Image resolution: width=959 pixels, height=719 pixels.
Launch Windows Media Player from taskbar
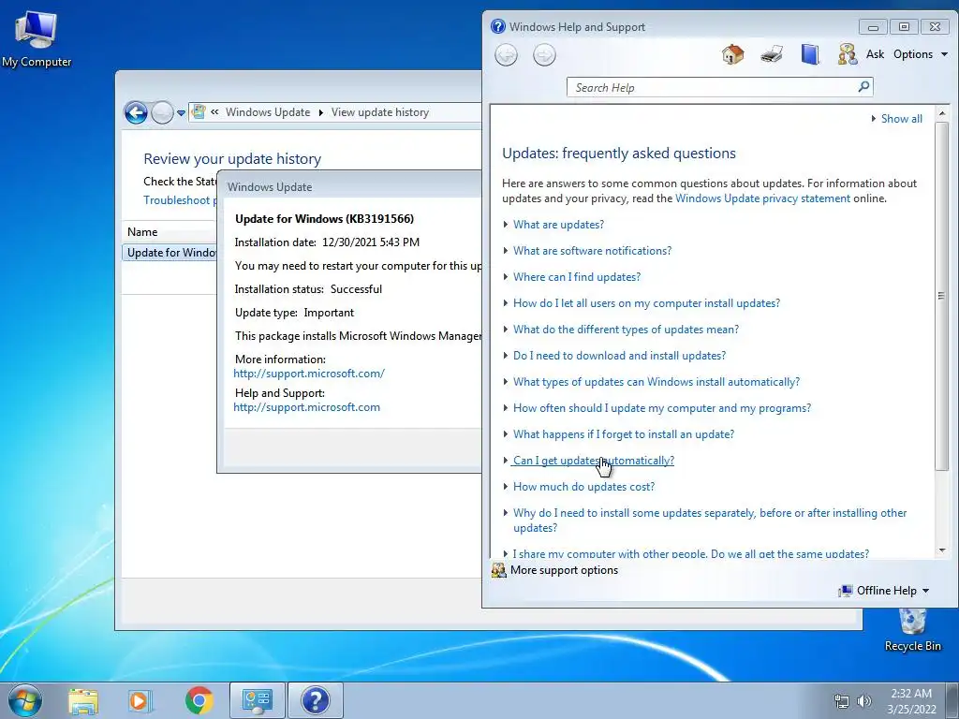click(x=140, y=700)
